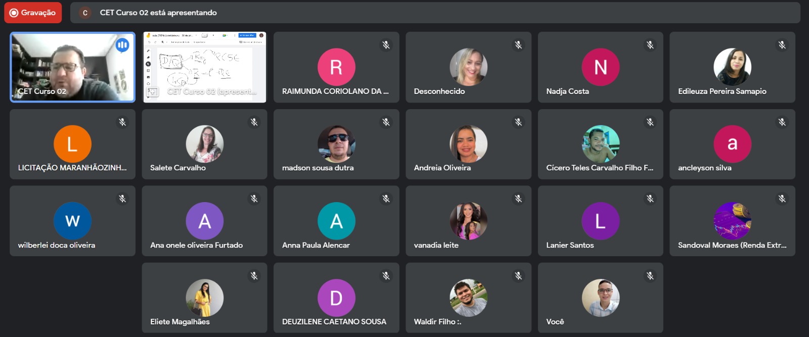The image size is (809, 337).
Task: Click Cícero Teles Carvalho Filho profile photo
Action: point(601,144)
